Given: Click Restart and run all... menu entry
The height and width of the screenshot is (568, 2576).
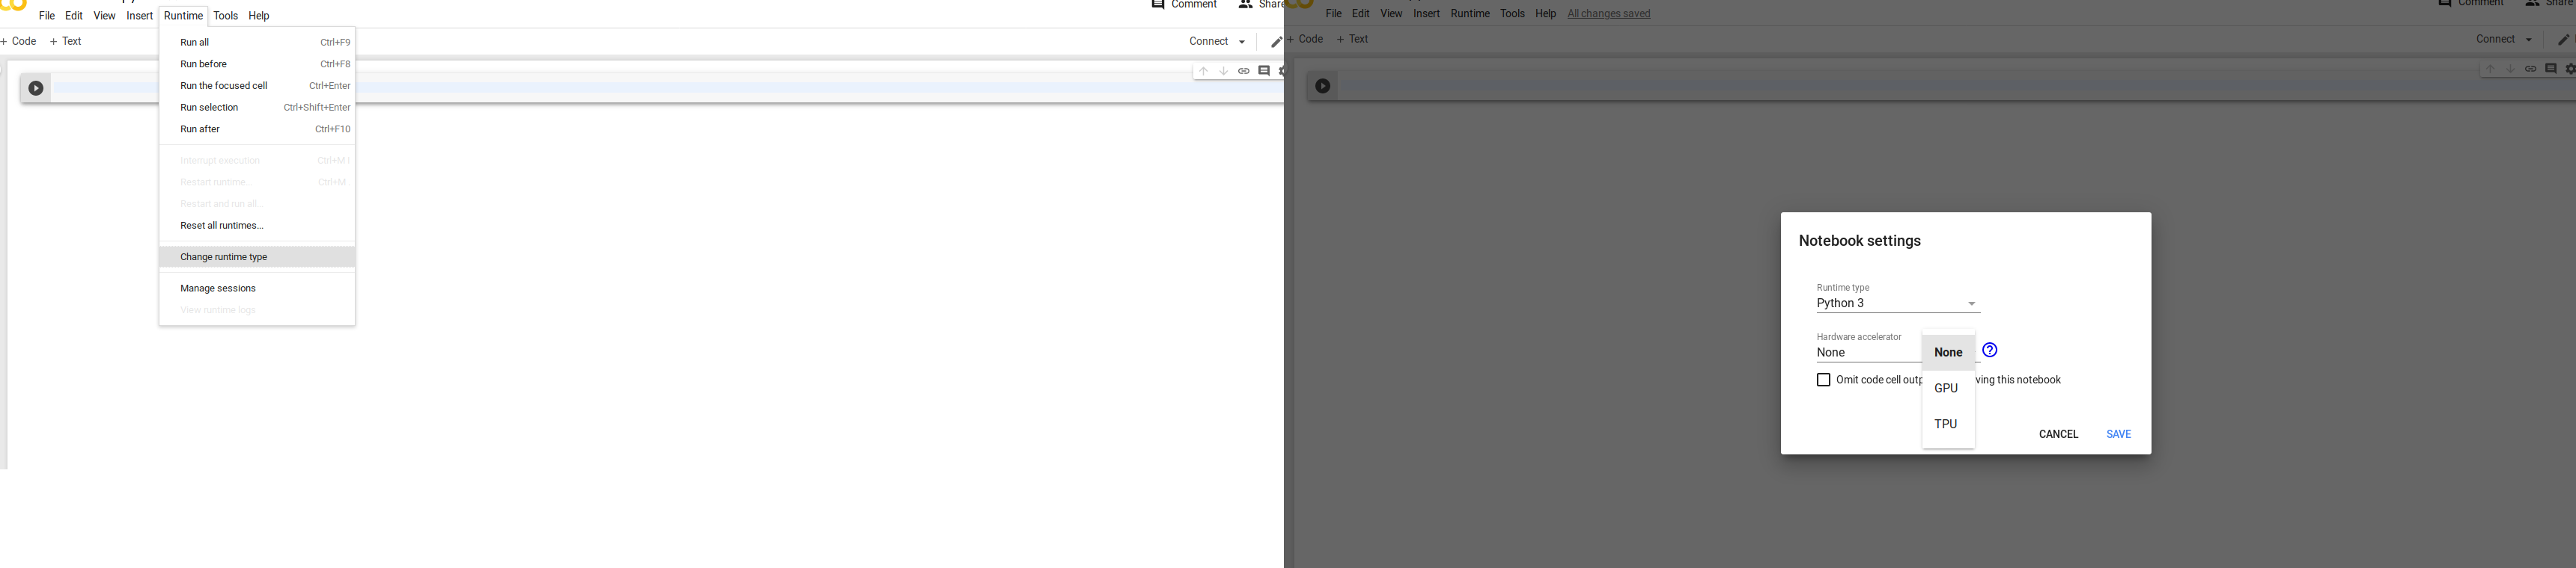Looking at the screenshot, I should pos(257,205).
